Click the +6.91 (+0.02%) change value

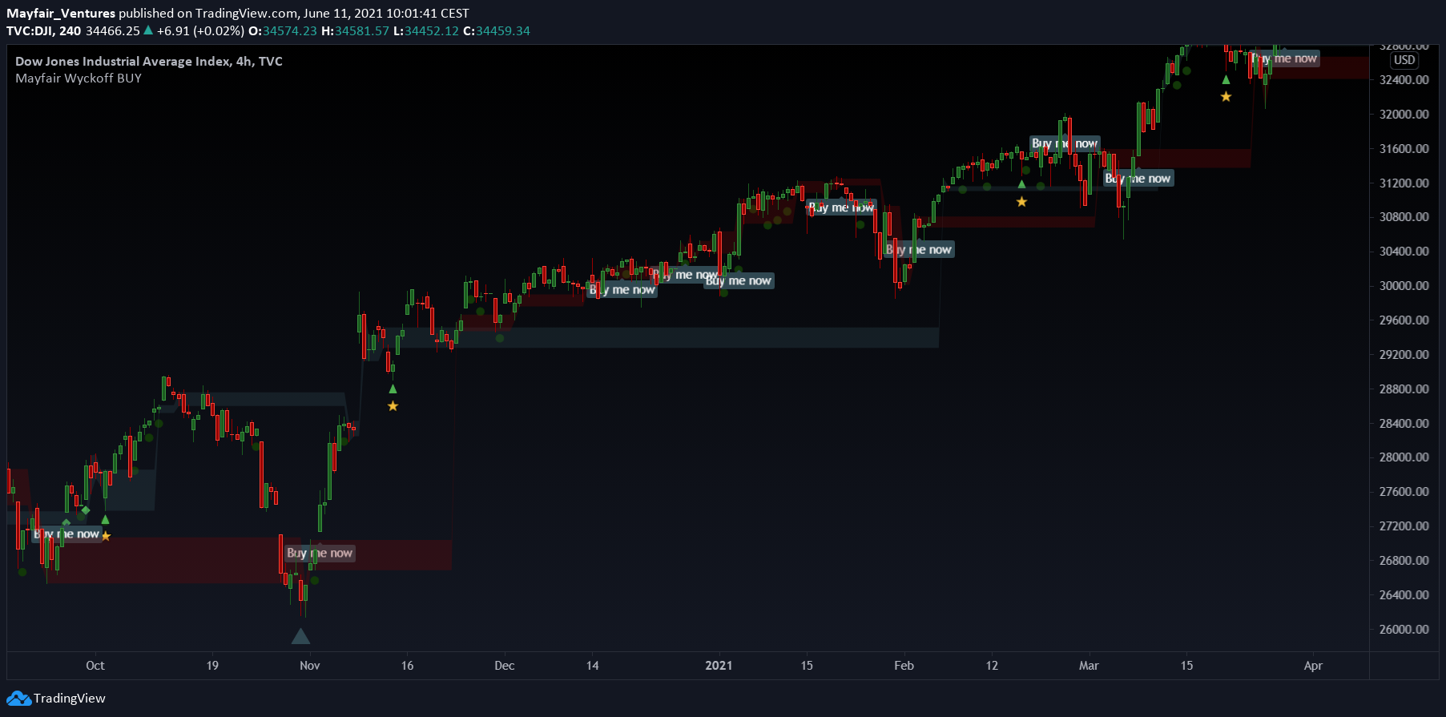(x=200, y=30)
